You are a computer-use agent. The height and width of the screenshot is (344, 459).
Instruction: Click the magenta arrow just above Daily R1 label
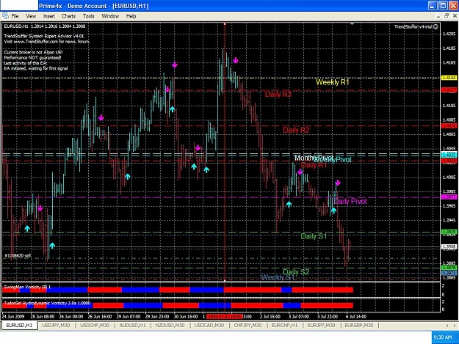300,172
